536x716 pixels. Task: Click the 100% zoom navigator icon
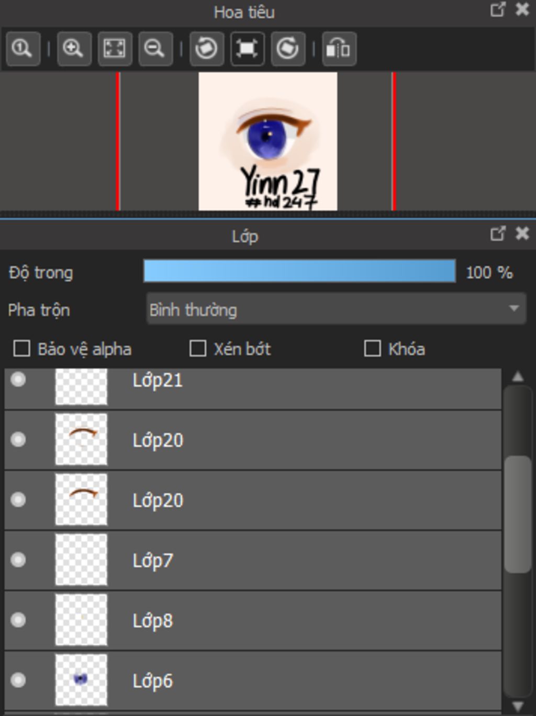23,49
